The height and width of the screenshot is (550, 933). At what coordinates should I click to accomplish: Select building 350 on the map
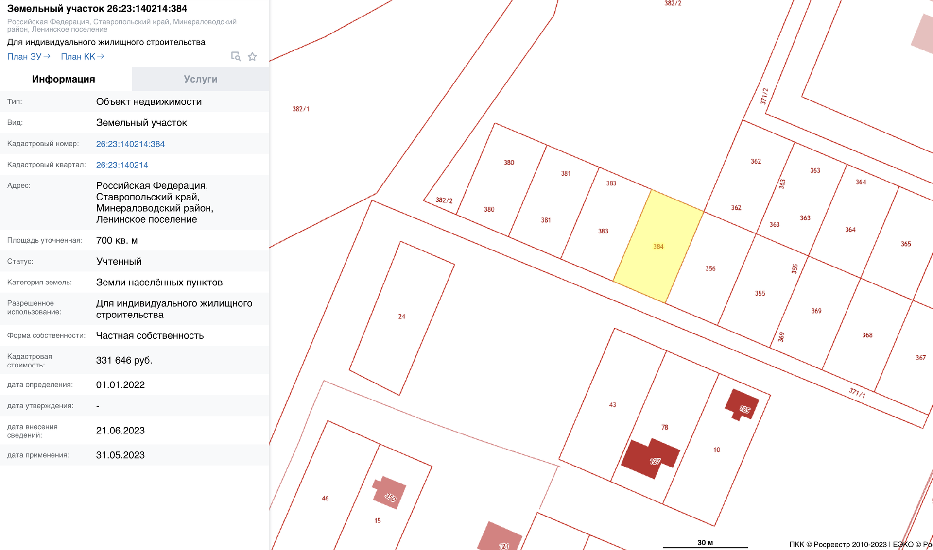(389, 493)
